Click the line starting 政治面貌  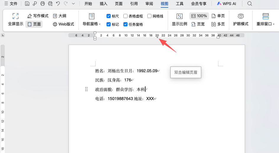pyautogui.click(x=121, y=89)
